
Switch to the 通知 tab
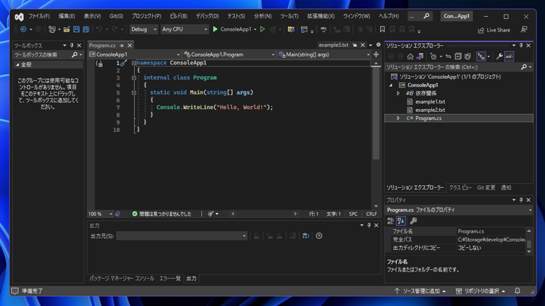(506, 188)
